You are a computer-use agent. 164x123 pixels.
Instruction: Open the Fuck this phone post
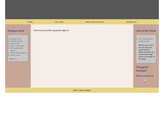pyautogui.click(x=16, y=41)
